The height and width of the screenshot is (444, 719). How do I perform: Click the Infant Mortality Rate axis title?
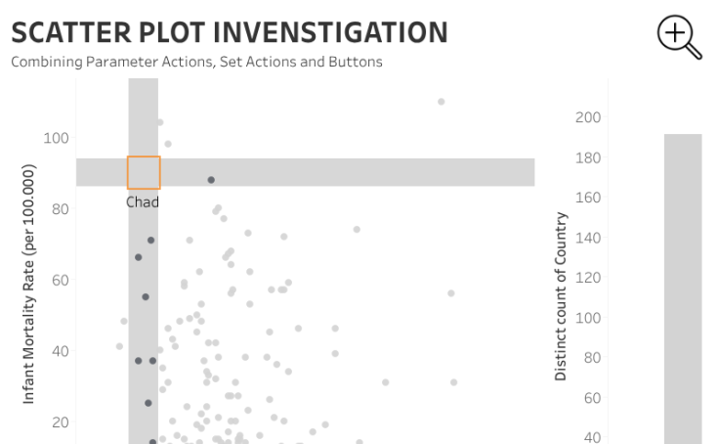coord(29,284)
